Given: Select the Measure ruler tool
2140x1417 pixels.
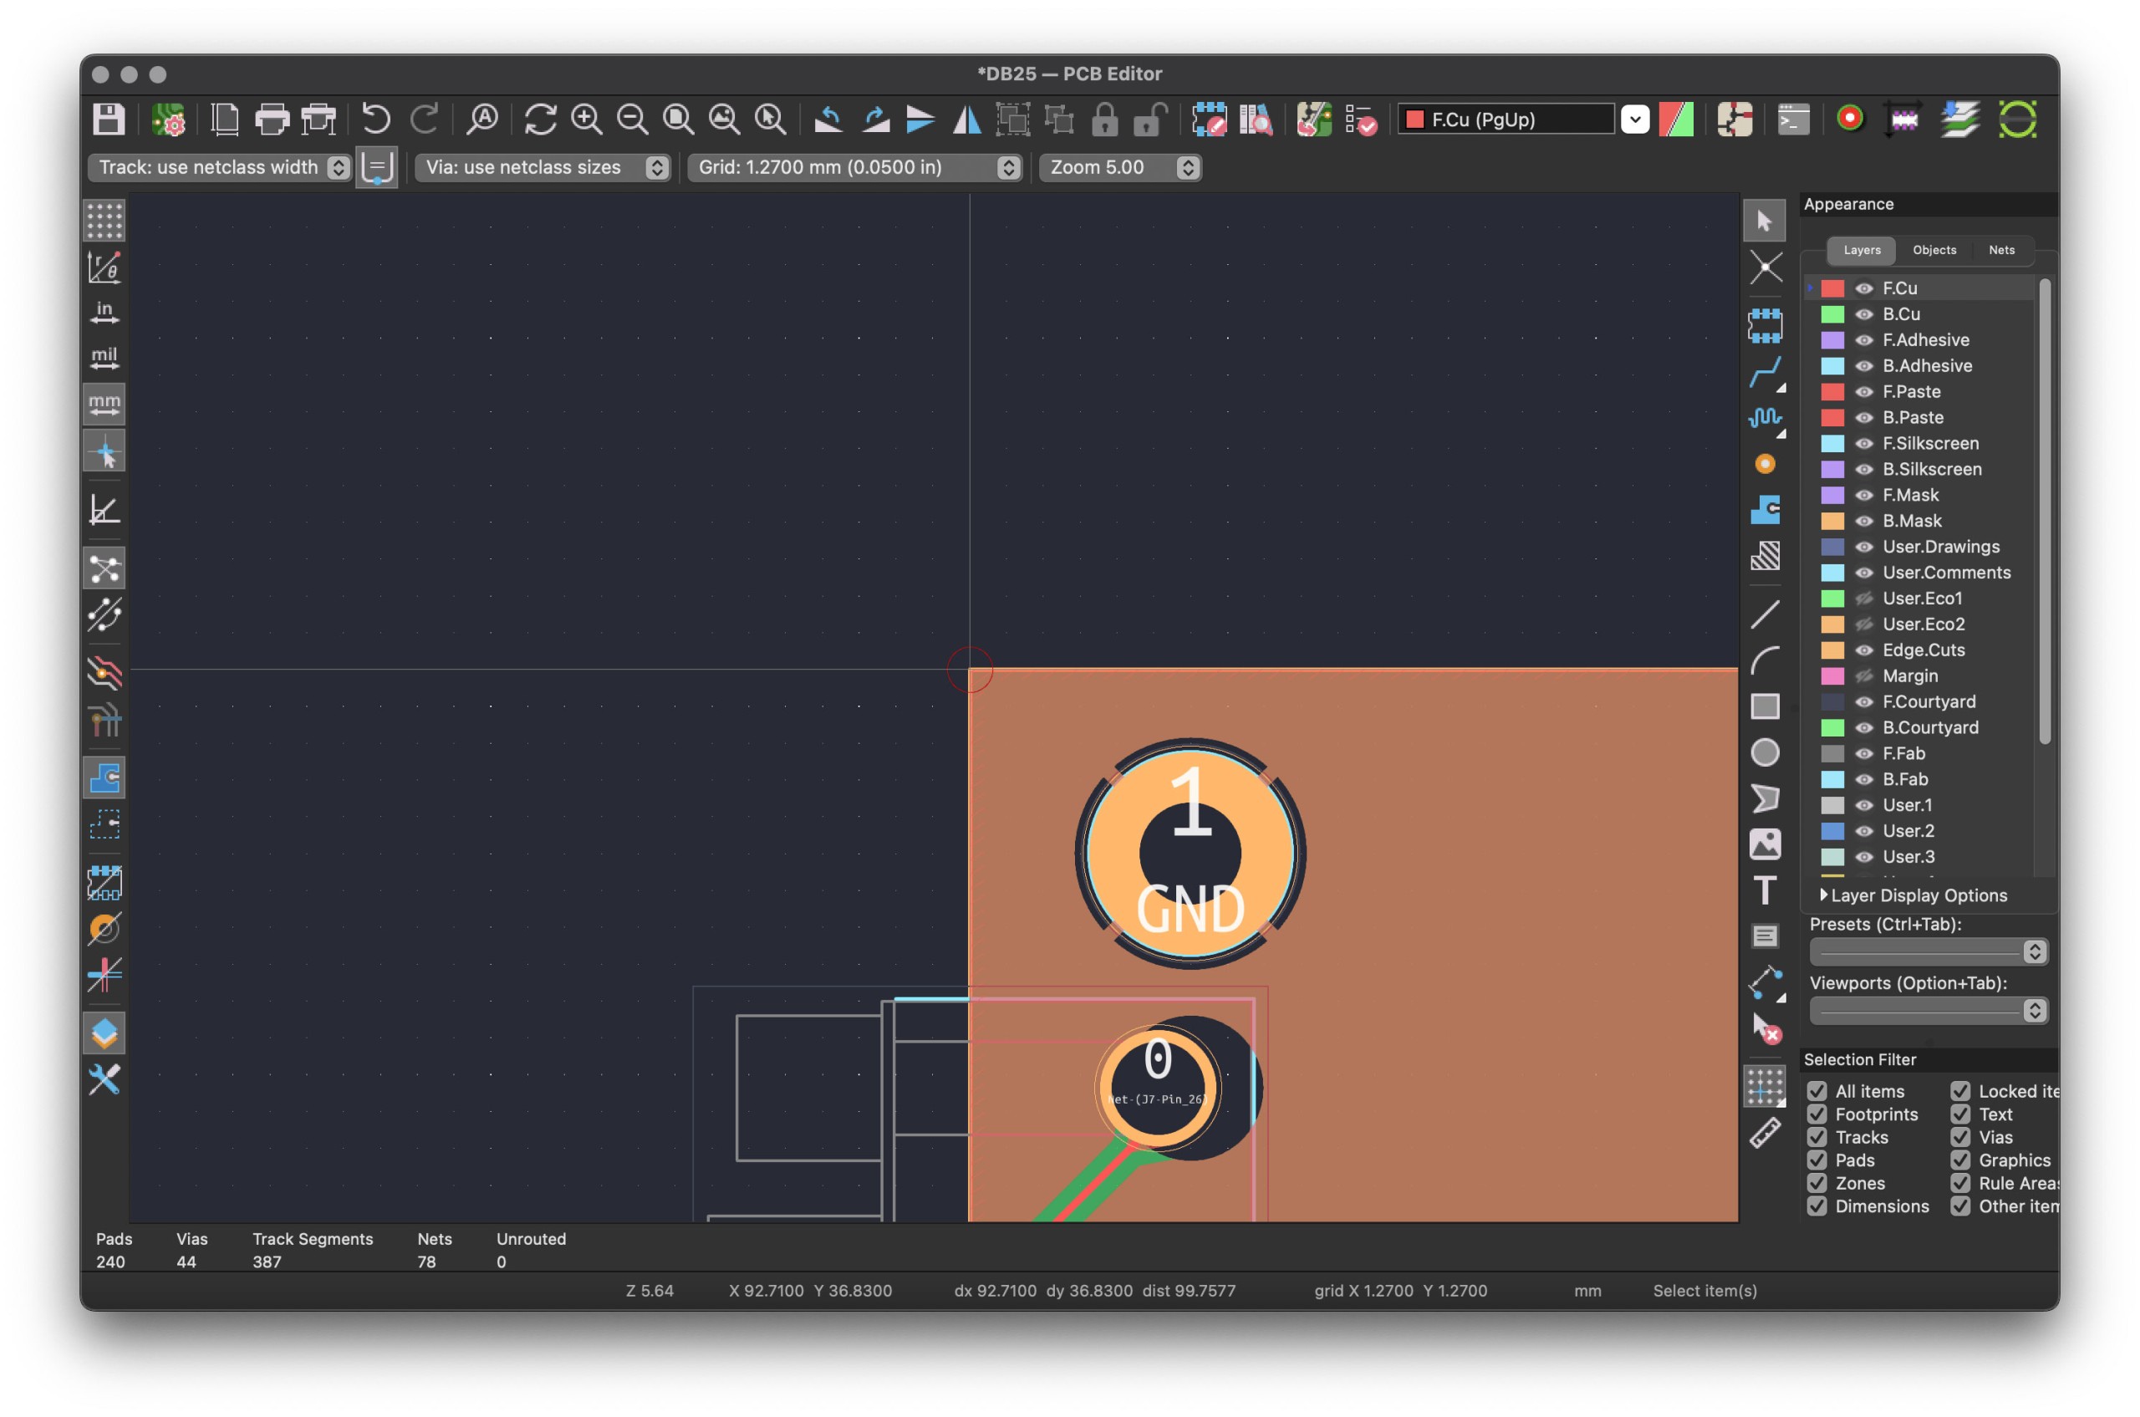Looking at the screenshot, I should coord(1764,1134).
